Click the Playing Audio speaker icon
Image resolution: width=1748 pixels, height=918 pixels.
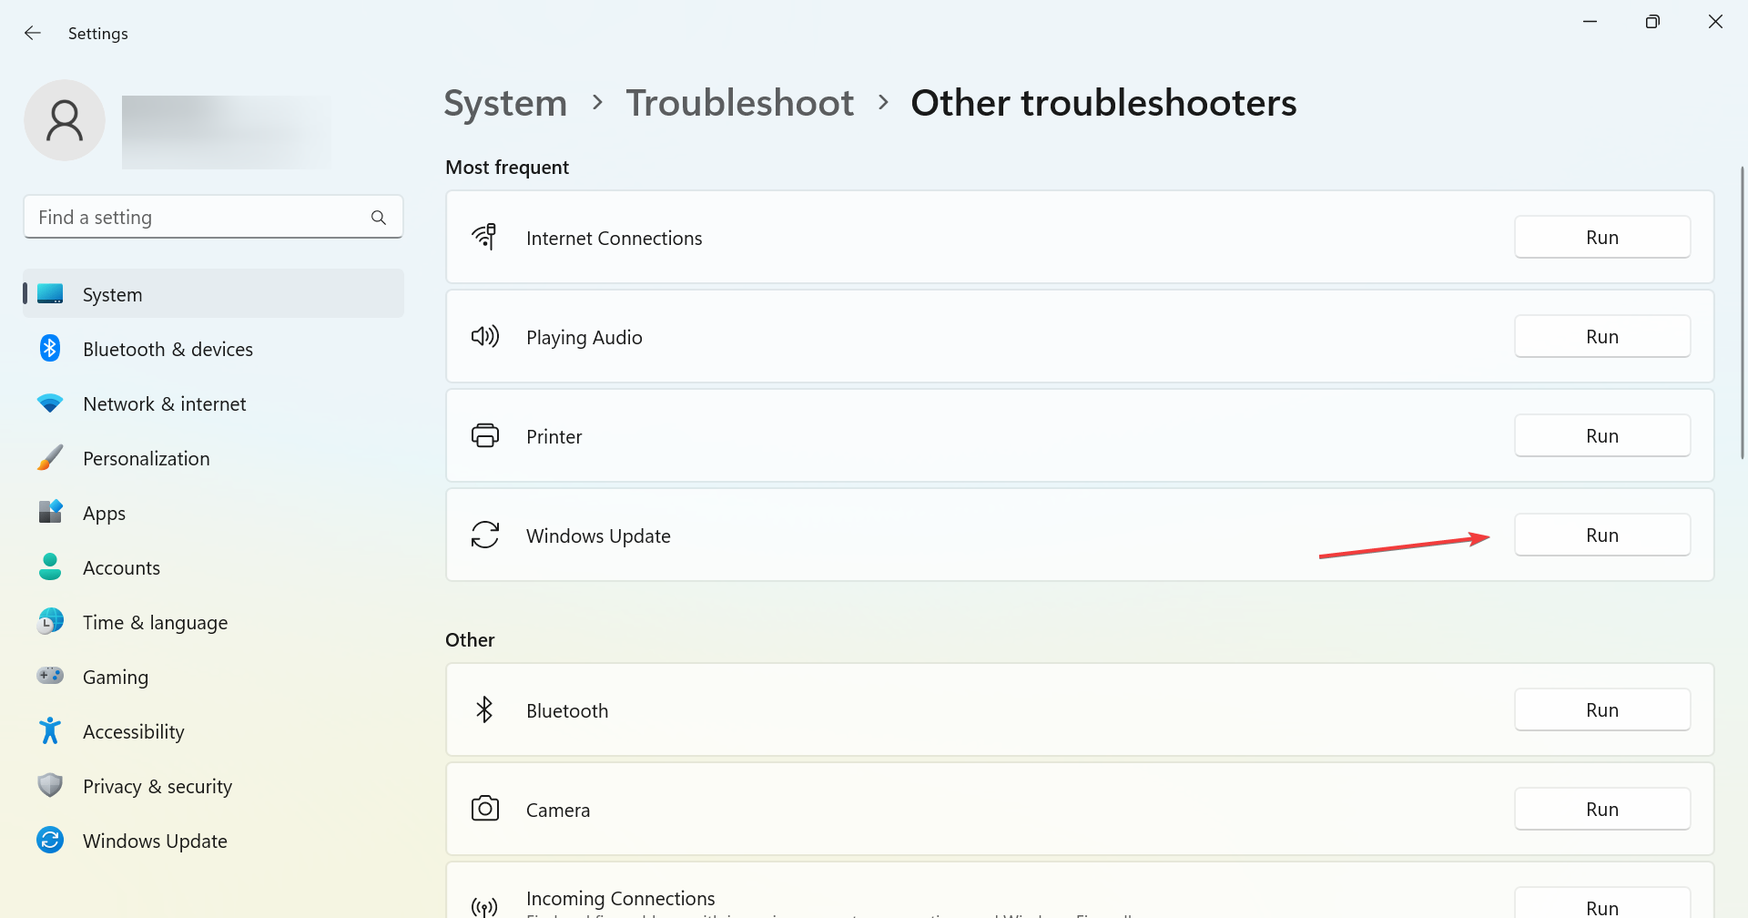point(484,337)
